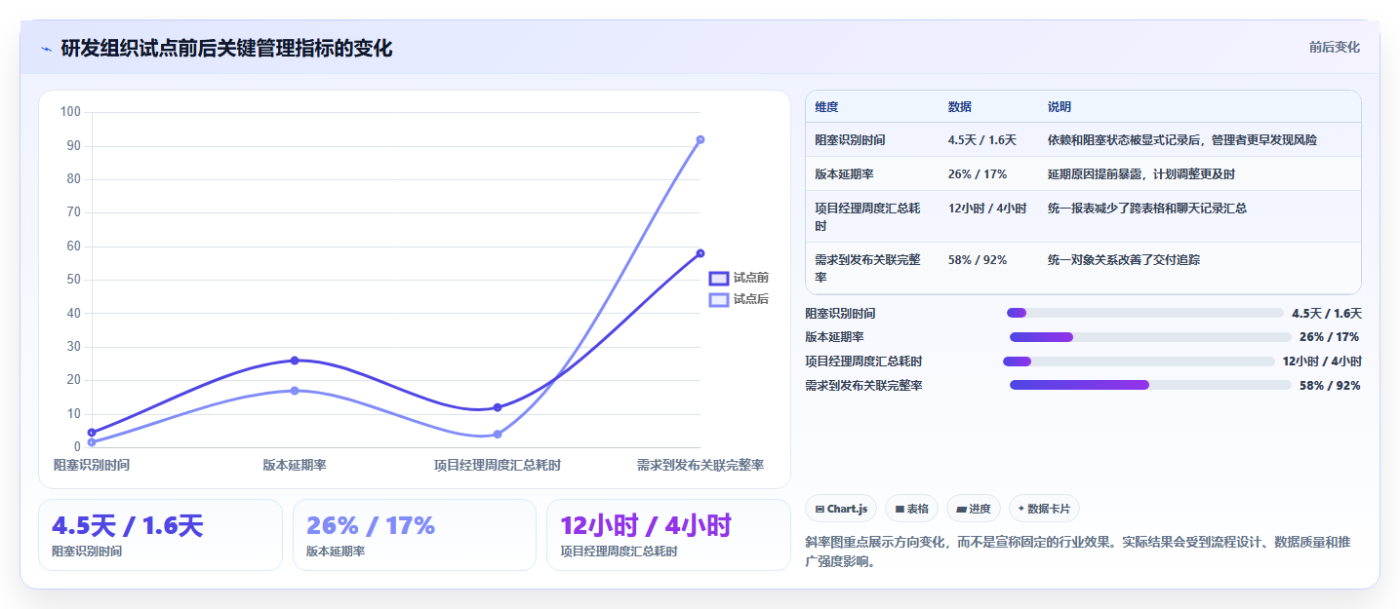The image size is (1400, 609).
Task: Click description starting 依赖和阻塞状态被显式记录后
Action: (x=1182, y=140)
